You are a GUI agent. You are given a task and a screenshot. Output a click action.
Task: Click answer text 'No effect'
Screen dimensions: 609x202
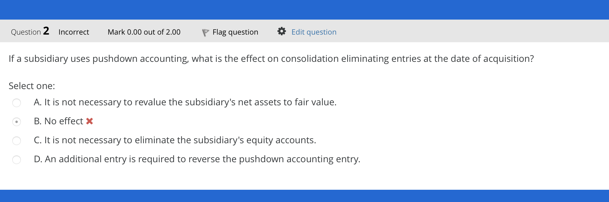pos(64,121)
